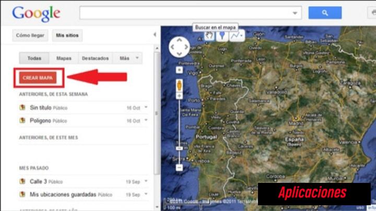
Task: Click the 19 Sep date on Calle 3 row
Action: [x=133, y=182]
